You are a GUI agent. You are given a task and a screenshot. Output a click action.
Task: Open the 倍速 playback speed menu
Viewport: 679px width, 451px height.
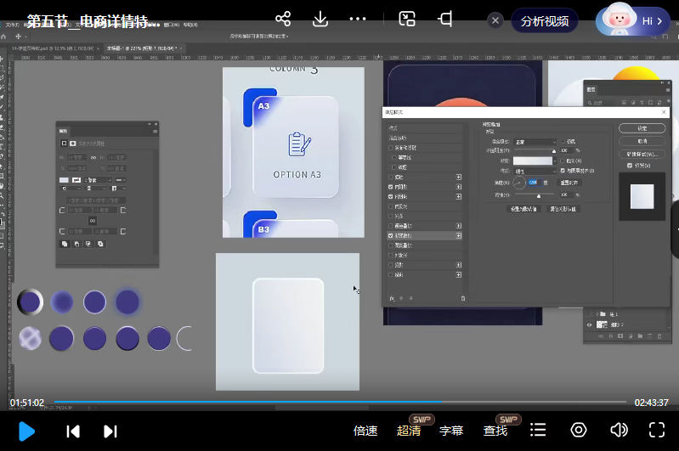point(365,431)
